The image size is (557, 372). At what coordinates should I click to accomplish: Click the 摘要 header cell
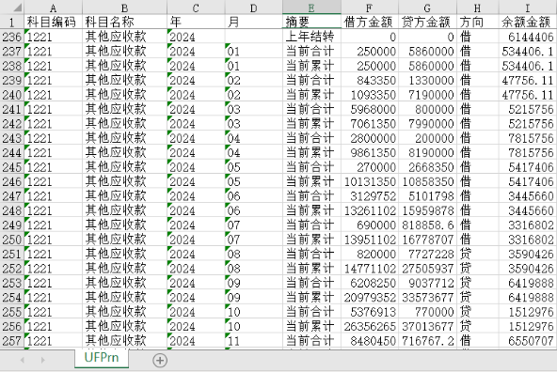point(311,22)
